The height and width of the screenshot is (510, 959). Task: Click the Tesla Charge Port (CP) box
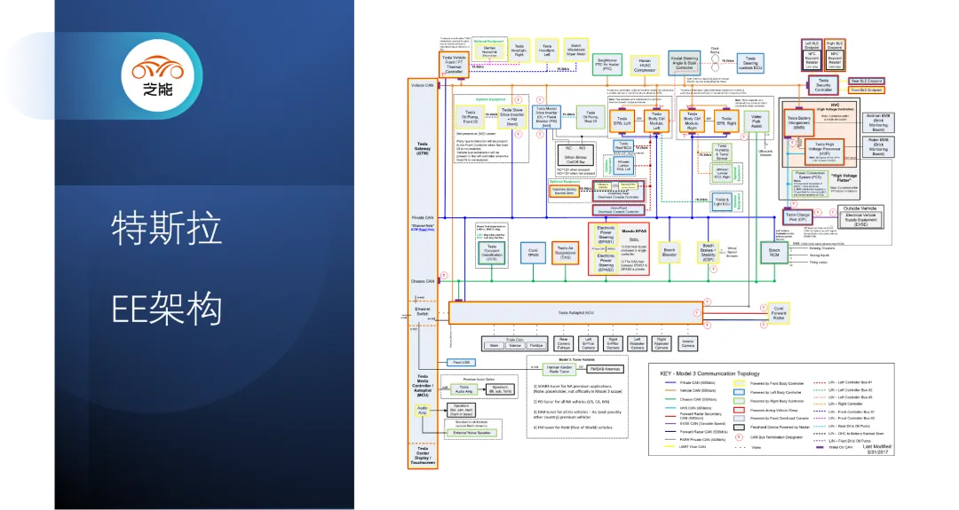[x=797, y=216]
